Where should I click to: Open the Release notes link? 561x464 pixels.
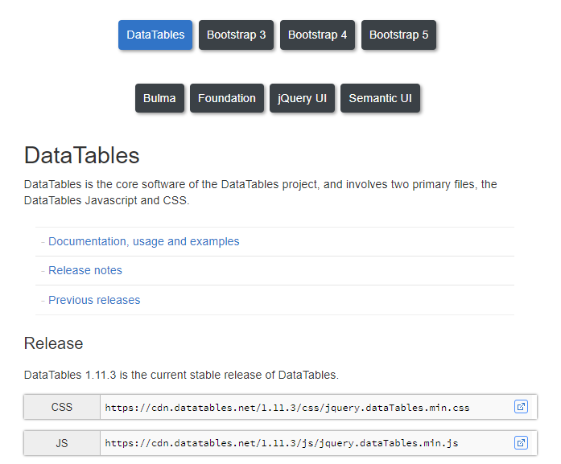[x=85, y=271]
